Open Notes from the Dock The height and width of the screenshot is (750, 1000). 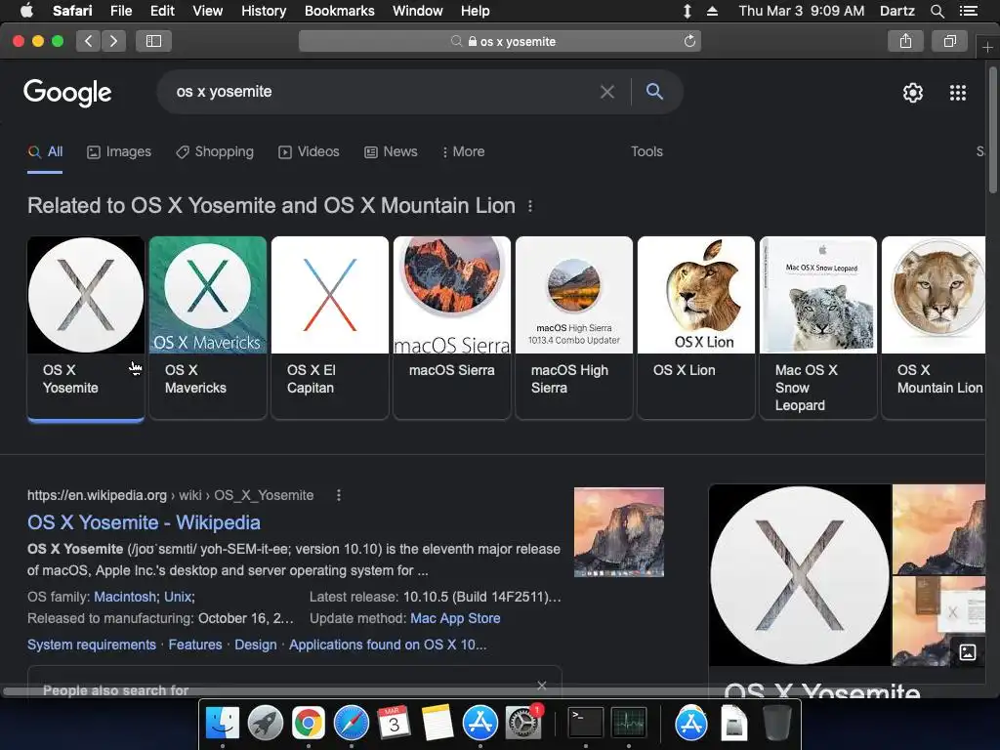437,723
